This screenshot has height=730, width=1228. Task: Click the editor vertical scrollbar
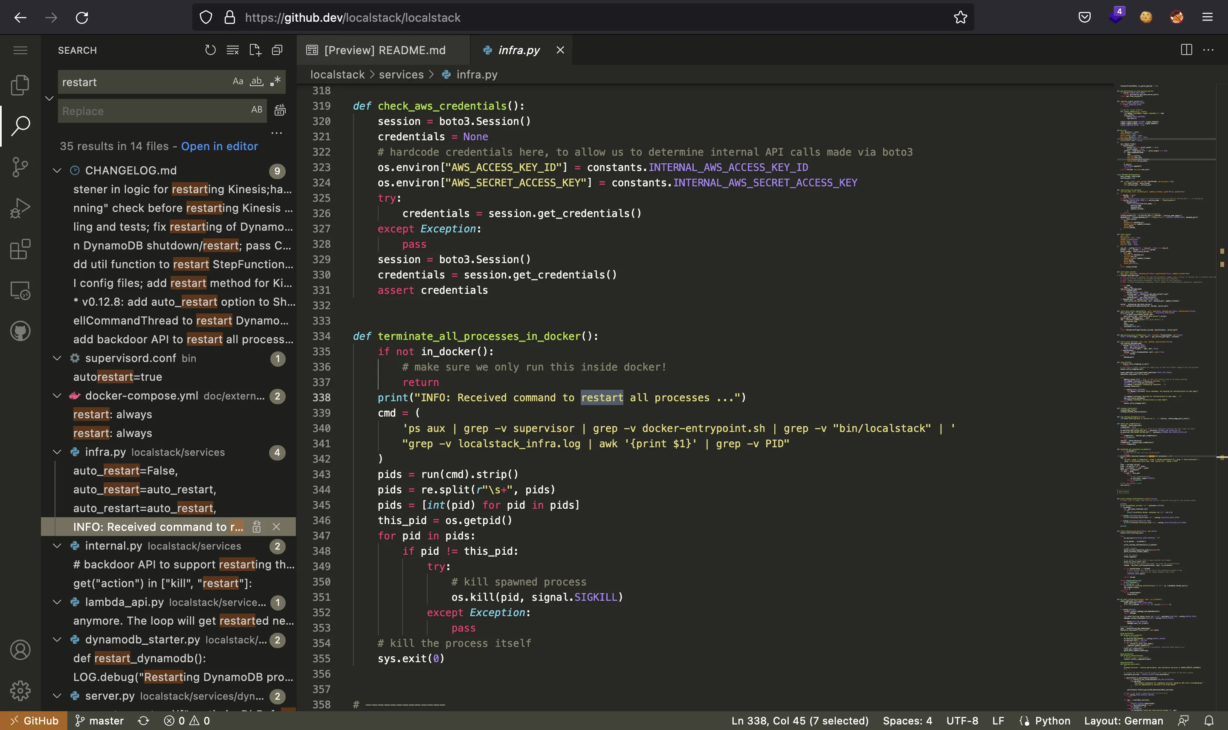[x=1222, y=397]
